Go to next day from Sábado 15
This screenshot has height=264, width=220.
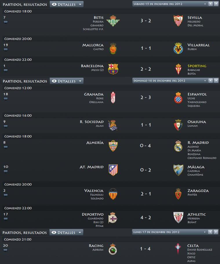pyautogui.click(x=216, y=4)
